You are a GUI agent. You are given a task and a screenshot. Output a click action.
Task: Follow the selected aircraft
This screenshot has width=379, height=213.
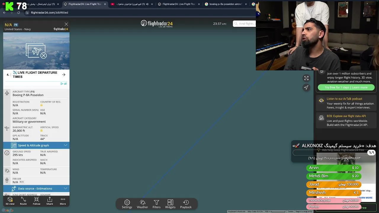[x=36, y=201]
